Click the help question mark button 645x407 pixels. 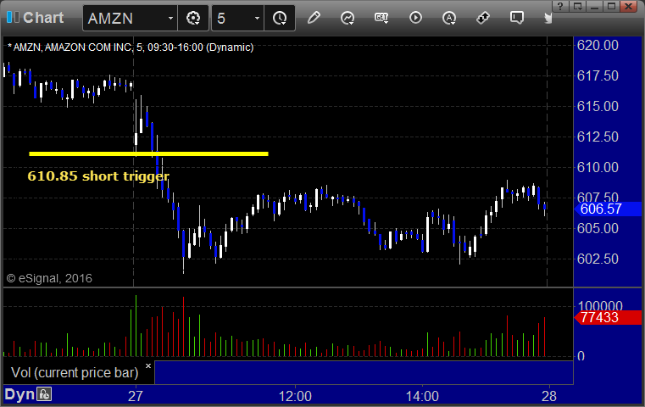pyautogui.click(x=560, y=6)
